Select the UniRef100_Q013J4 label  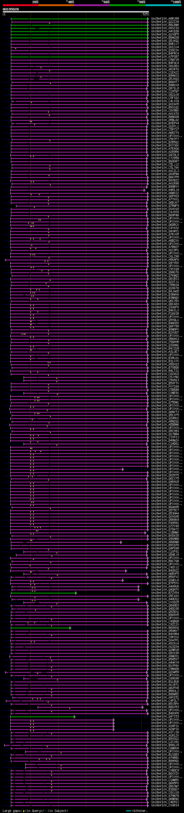click(165, 47)
